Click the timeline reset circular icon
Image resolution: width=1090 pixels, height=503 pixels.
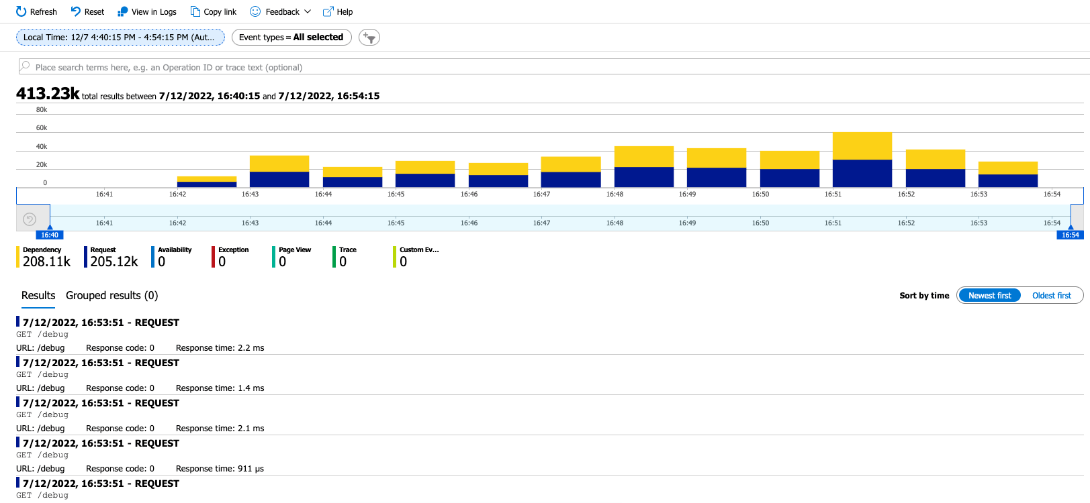click(x=30, y=219)
